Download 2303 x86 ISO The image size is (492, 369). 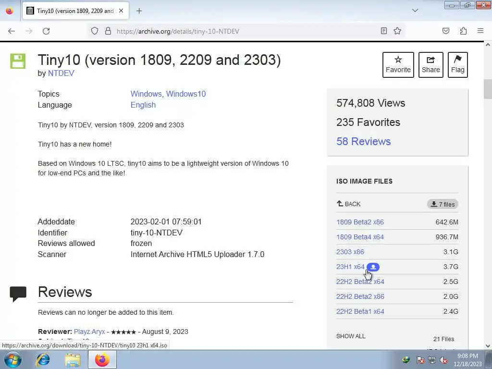[x=350, y=252]
